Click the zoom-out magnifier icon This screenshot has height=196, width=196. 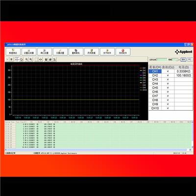click(31, 60)
